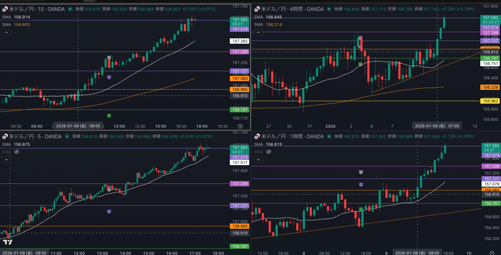
Task: Click the TradingView logo in 5-minute chart
Action: pyautogui.click(x=8, y=242)
